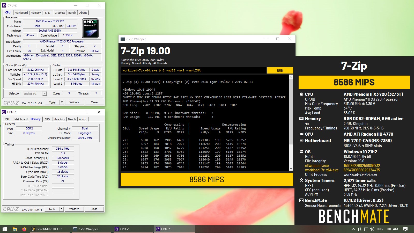This screenshot has width=414, height=233.
Task: Click the Motherboard icon in BenchMate panel
Action: click(x=301, y=141)
